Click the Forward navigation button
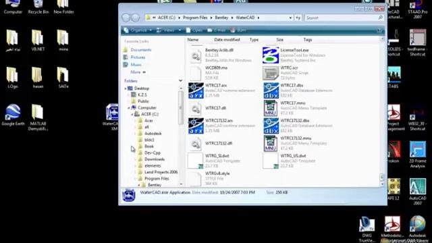432x243 pixels. coord(135,18)
